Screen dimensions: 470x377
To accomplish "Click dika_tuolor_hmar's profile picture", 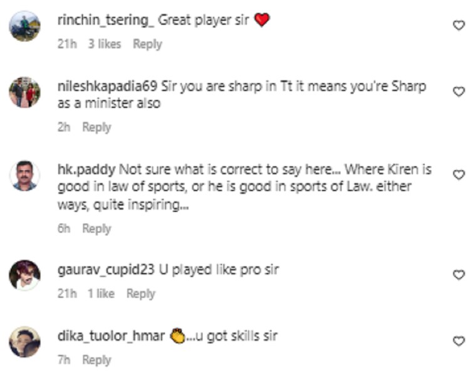I will pyautogui.click(x=25, y=342).
